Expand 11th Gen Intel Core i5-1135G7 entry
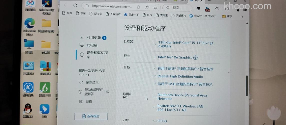Image resolution: width=286 pixels, height=125 pixels. (155, 44)
